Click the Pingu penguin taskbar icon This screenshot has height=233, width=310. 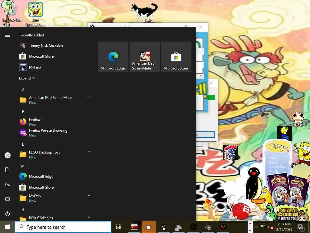tap(223, 227)
